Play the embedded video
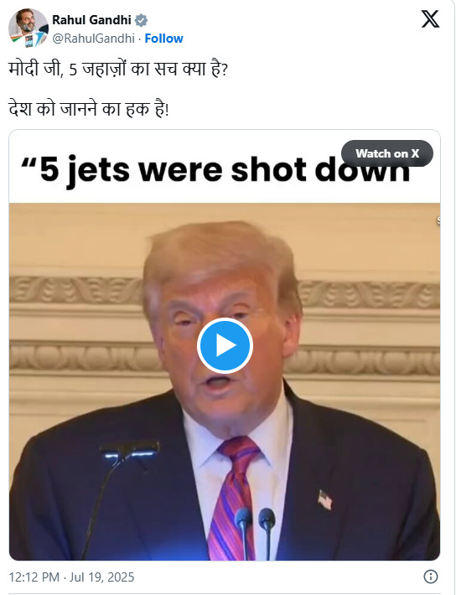The image size is (456, 595). click(225, 345)
